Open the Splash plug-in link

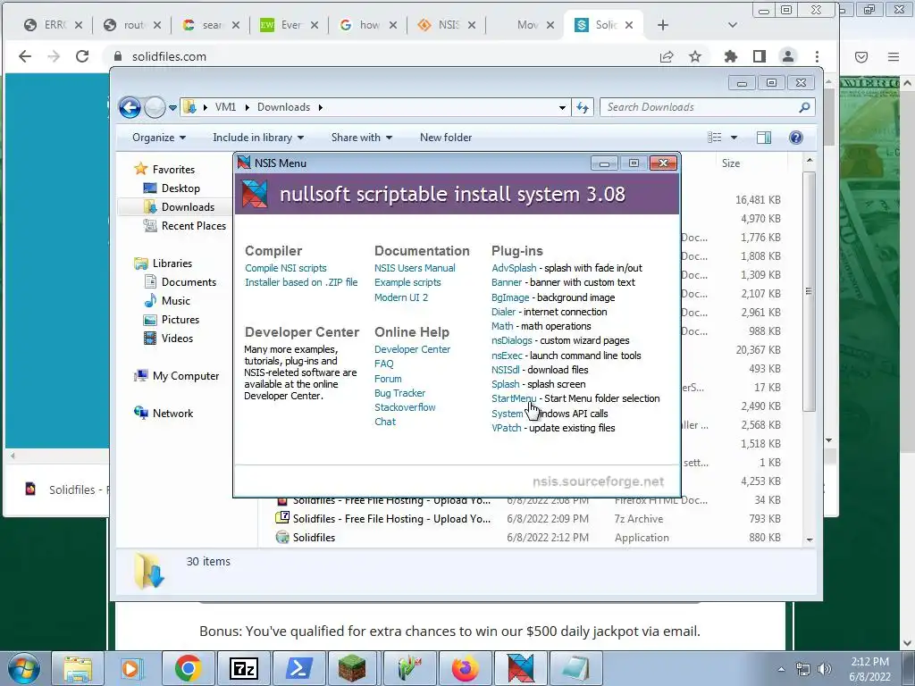tap(506, 384)
